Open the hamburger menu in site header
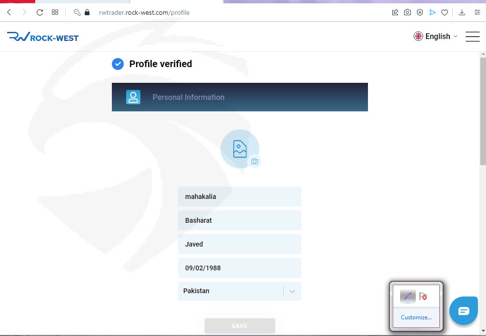Screen dimensions: 486x336 pyautogui.click(x=472, y=37)
